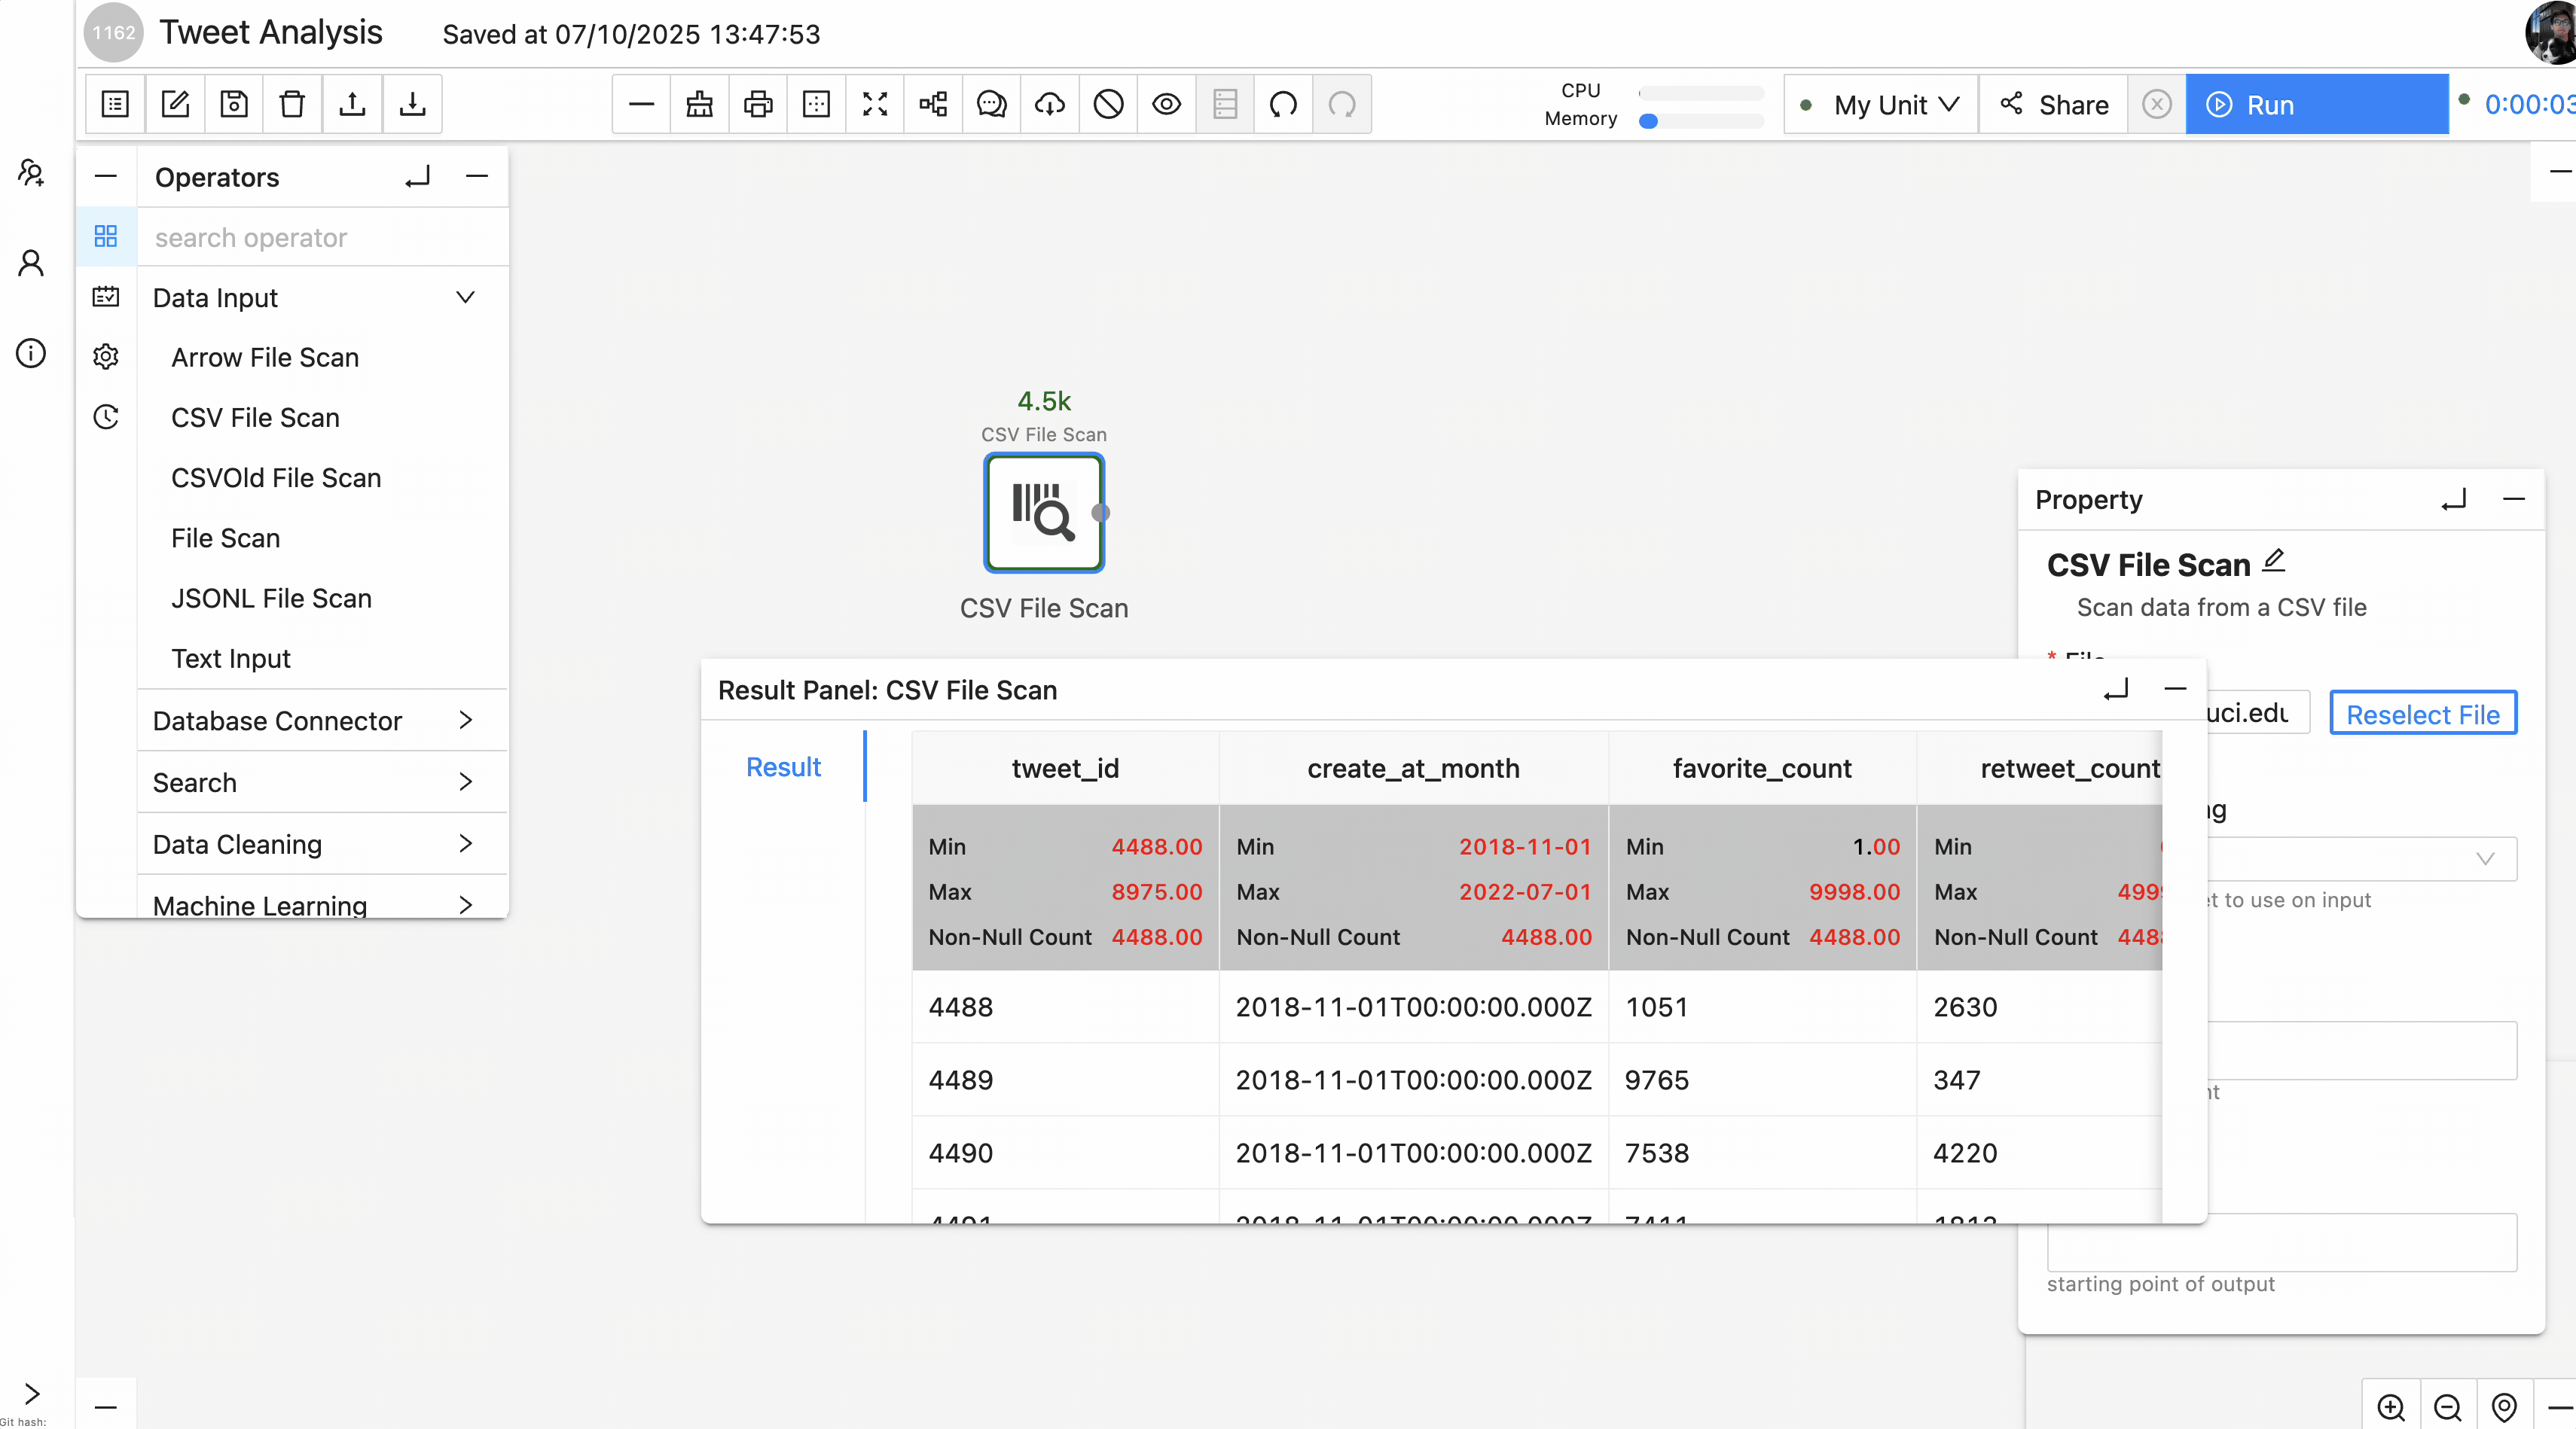The image size is (2576, 1429).
Task: Click the Property panel dock-return arrow icon
Action: point(2454,498)
